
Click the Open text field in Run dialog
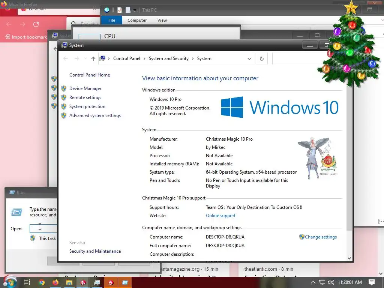pyautogui.click(x=43, y=228)
